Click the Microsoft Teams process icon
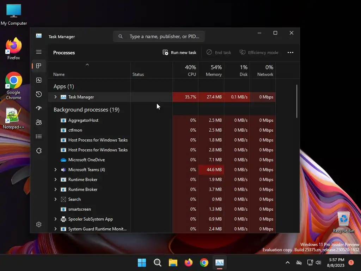Image resolution: width=361 pixels, height=271 pixels. [63, 170]
